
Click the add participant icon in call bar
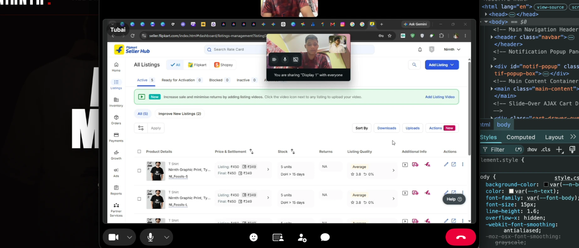click(302, 238)
